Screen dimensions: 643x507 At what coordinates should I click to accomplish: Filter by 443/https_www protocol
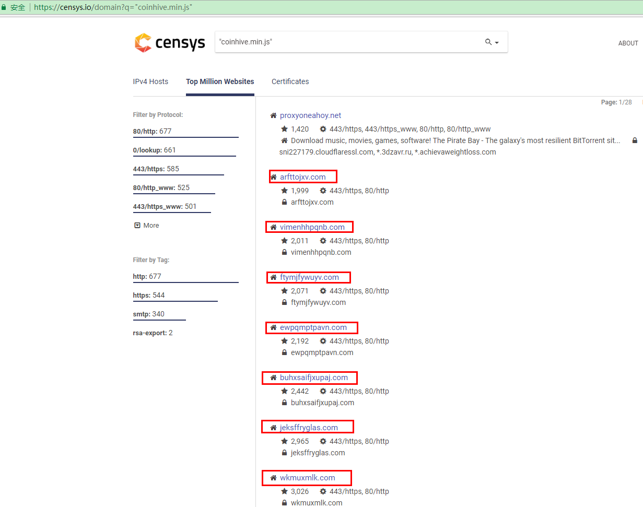click(x=165, y=206)
